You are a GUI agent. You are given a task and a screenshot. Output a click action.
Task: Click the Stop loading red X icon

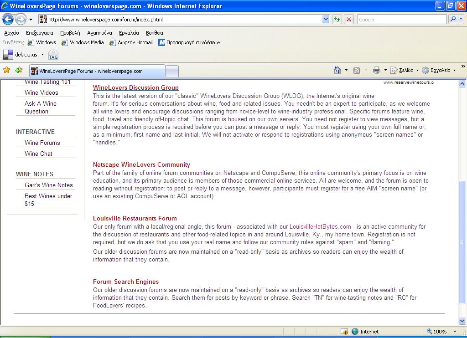[x=349, y=20]
